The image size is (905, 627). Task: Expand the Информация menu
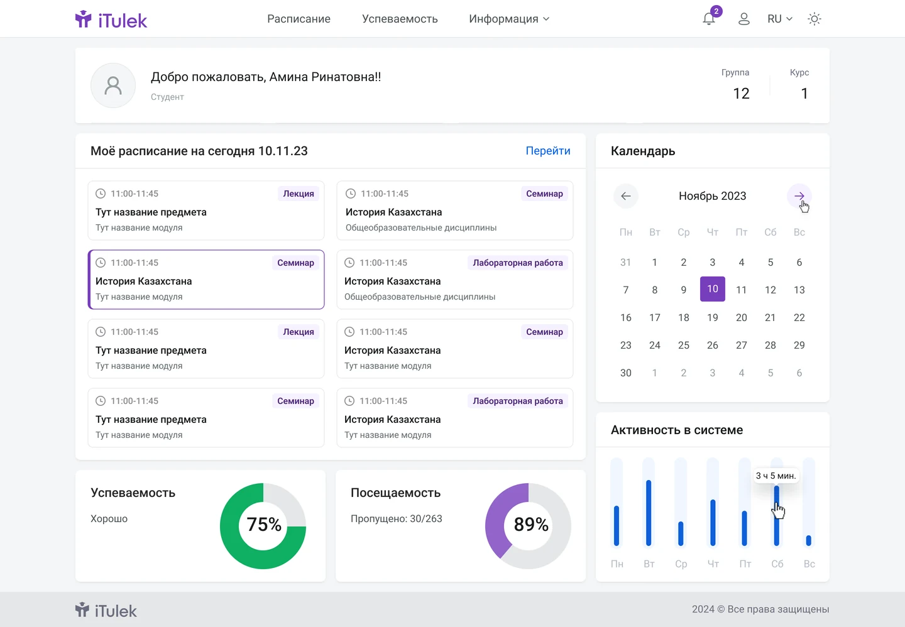coord(509,19)
